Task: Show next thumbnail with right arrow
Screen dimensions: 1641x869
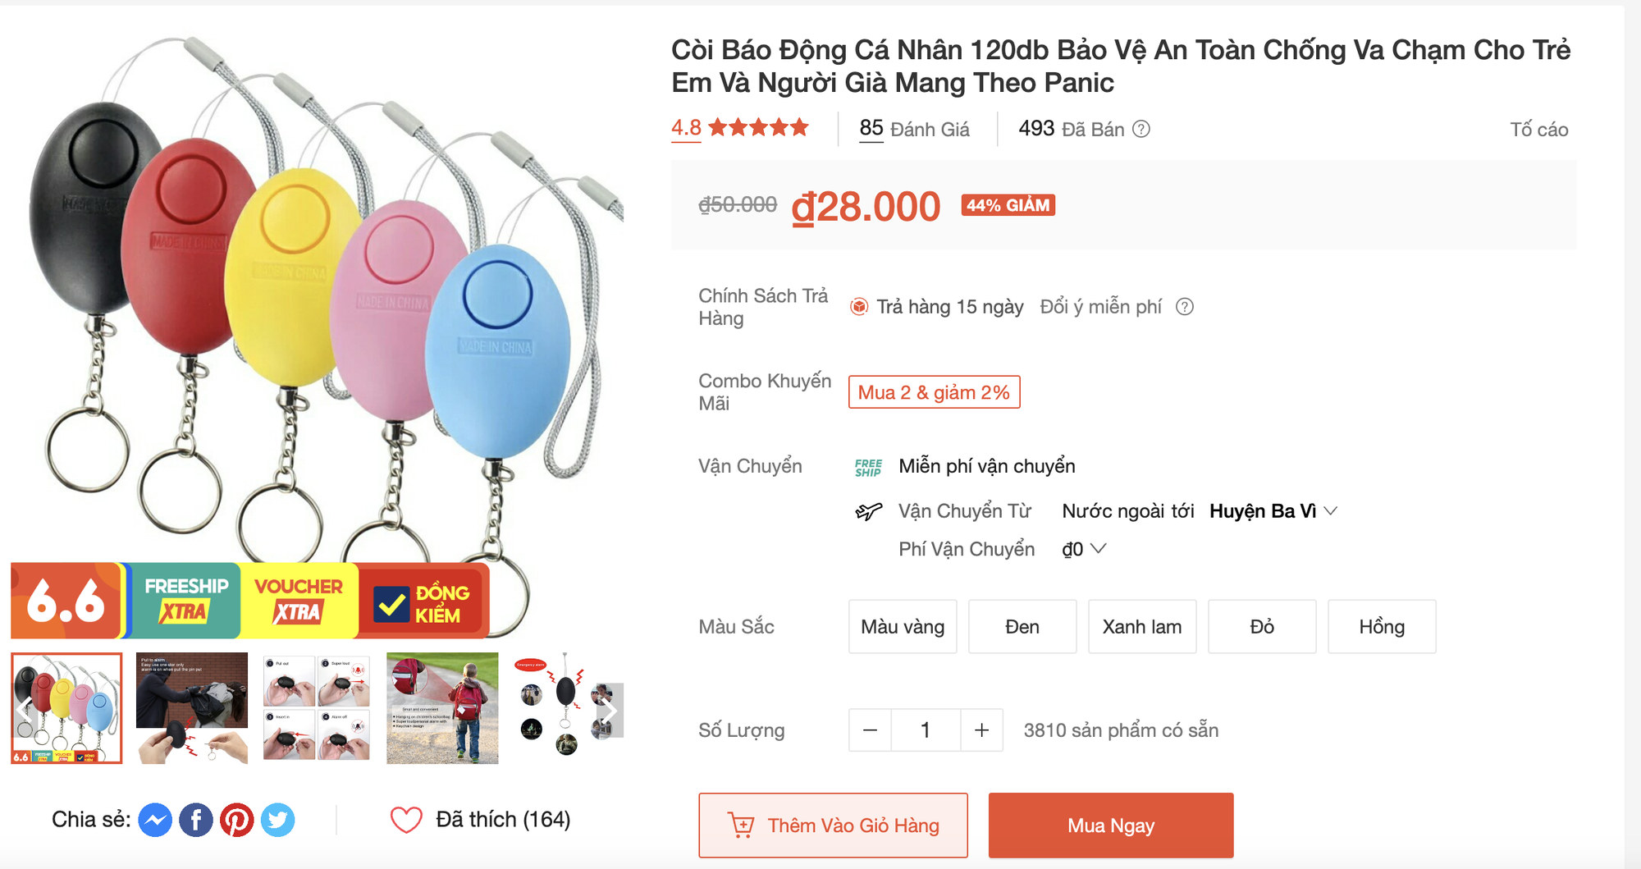Action: tap(608, 710)
